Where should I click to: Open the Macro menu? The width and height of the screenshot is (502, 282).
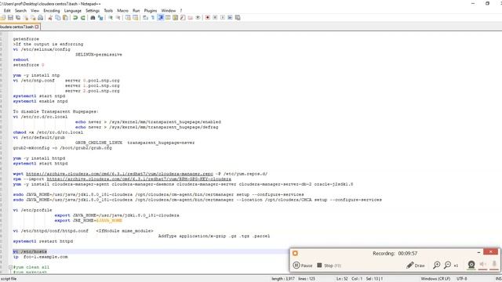[122, 10]
